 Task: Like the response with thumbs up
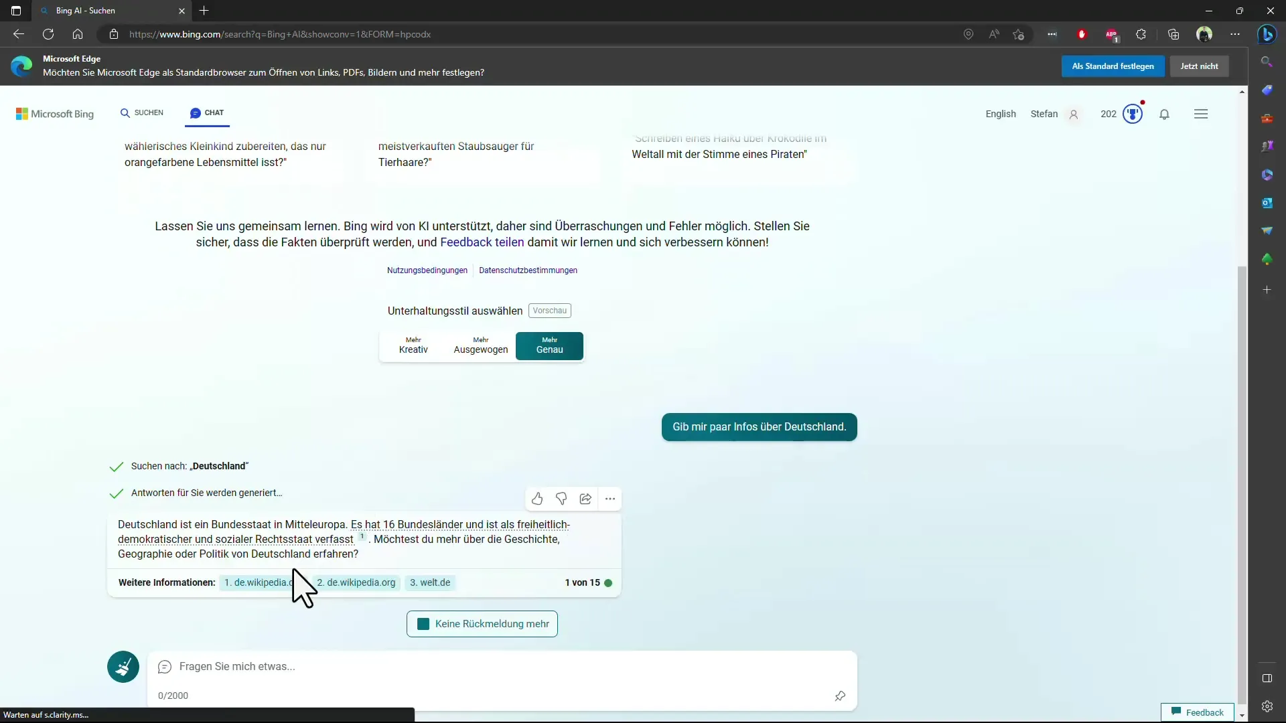(x=537, y=499)
